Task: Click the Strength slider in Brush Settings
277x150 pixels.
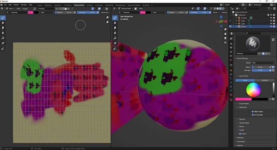Action: [x=261, y=70]
